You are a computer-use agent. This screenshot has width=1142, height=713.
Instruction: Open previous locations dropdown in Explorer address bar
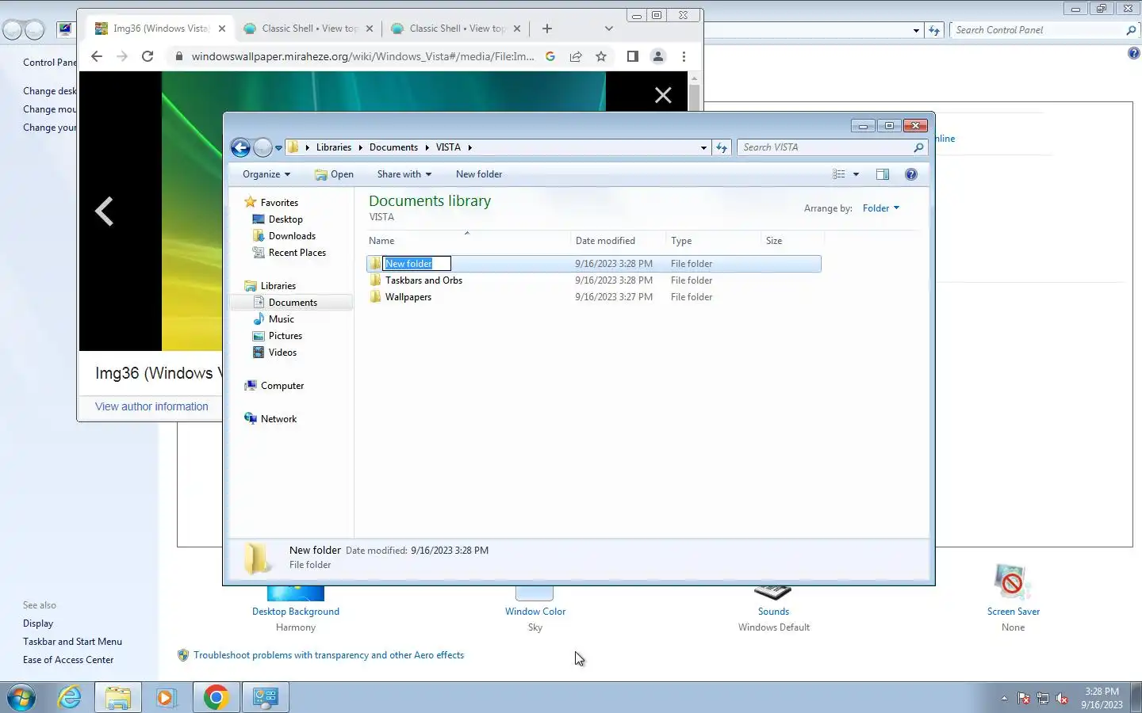pyautogui.click(x=703, y=147)
